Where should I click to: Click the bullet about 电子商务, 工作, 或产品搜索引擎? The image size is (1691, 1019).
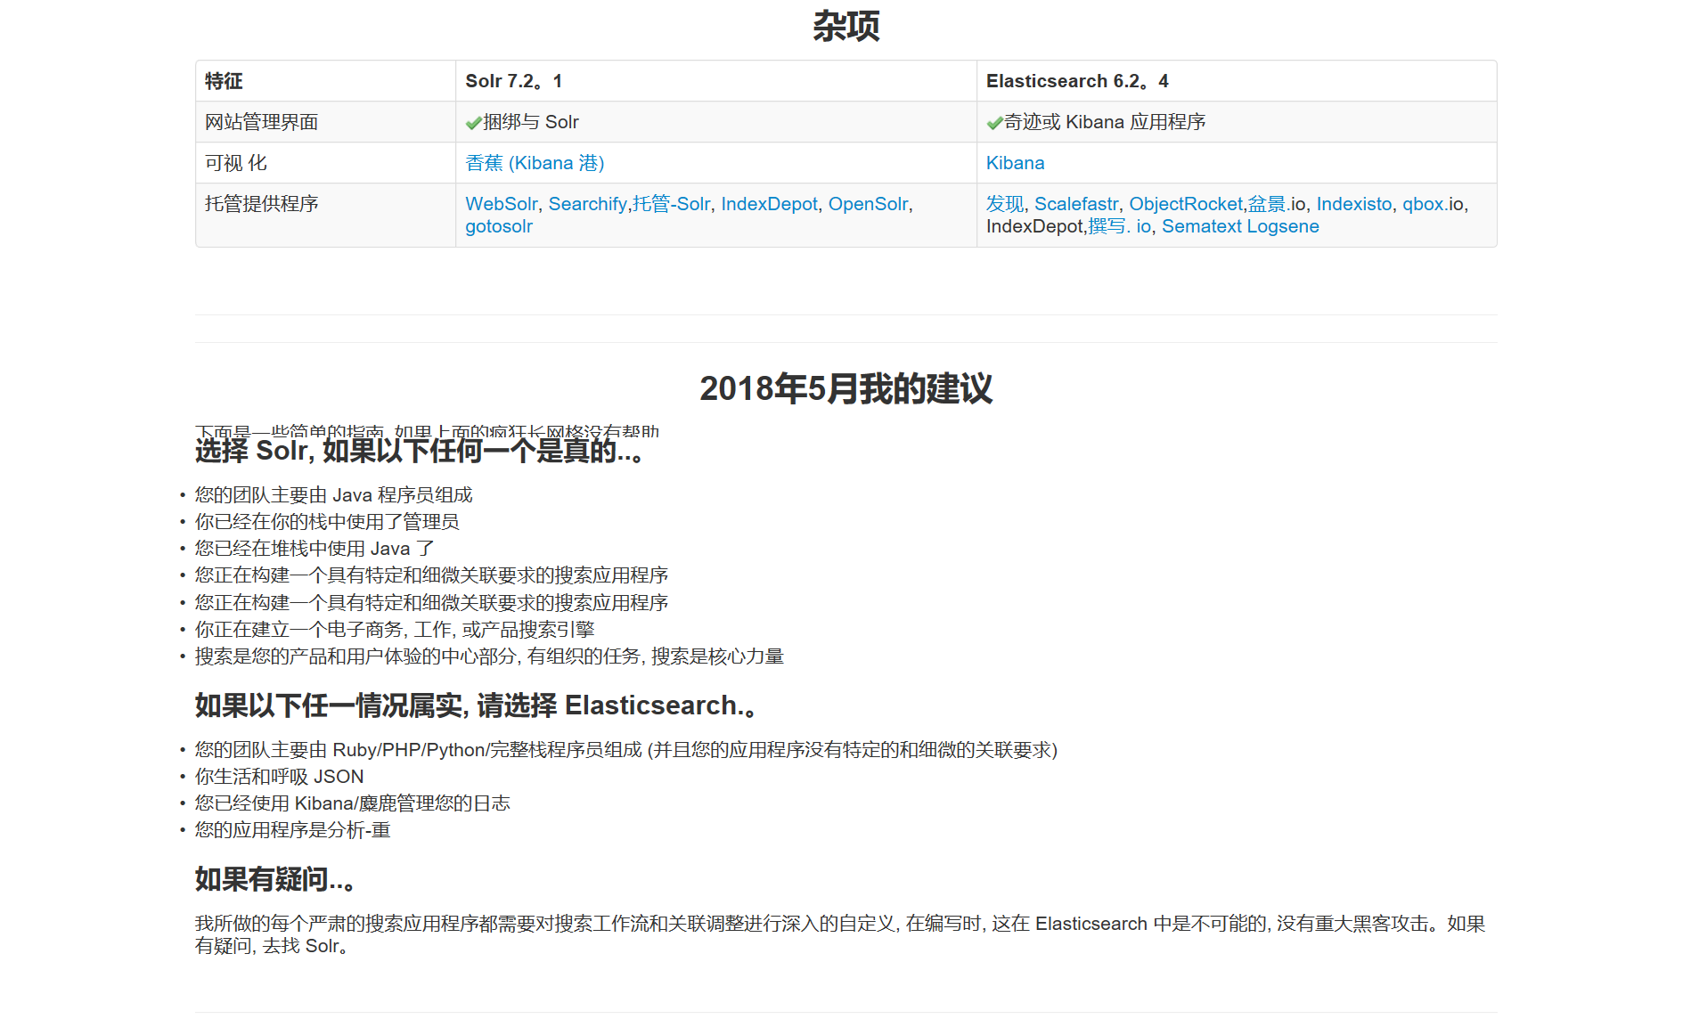coord(395,630)
